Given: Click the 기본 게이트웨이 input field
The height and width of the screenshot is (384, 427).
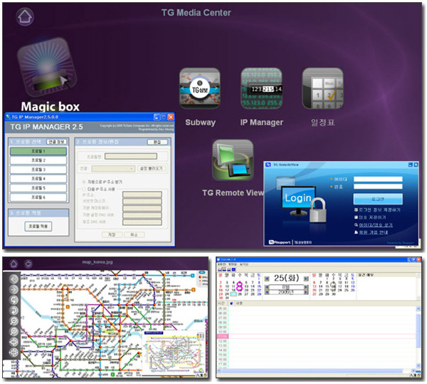Looking at the screenshot, I should [142, 208].
